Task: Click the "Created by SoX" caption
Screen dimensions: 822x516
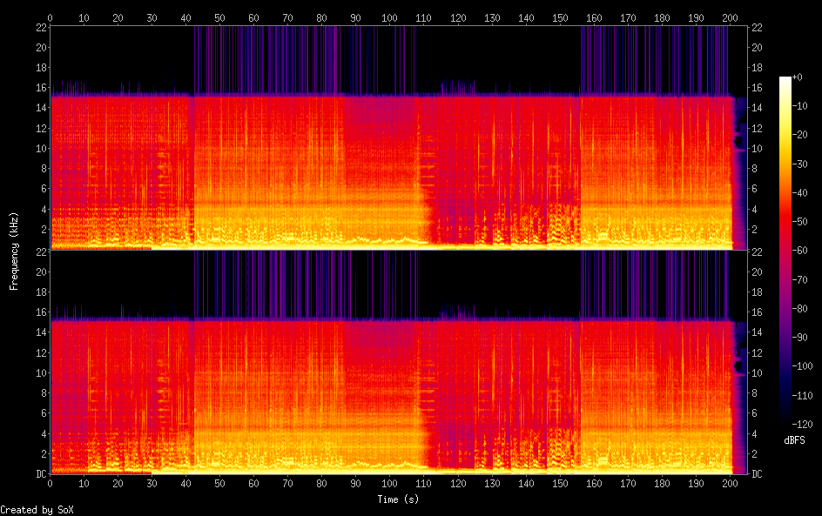Action: click(37, 510)
